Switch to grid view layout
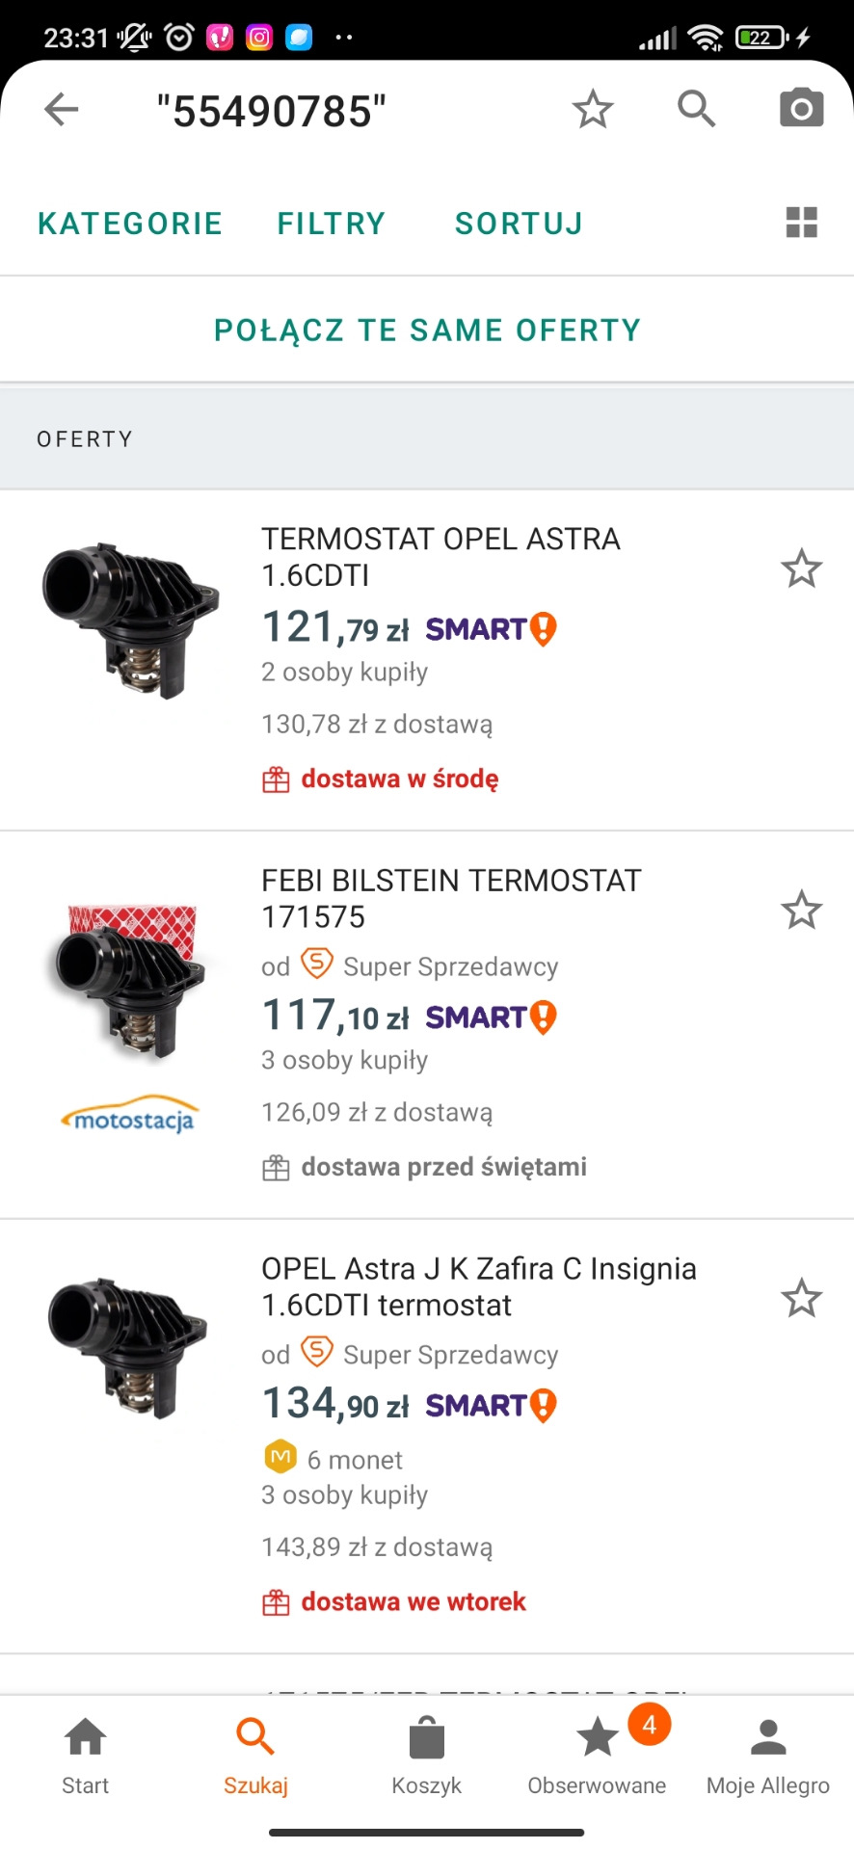854x1850 pixels. pyautogui.click(x=801, y=223)
